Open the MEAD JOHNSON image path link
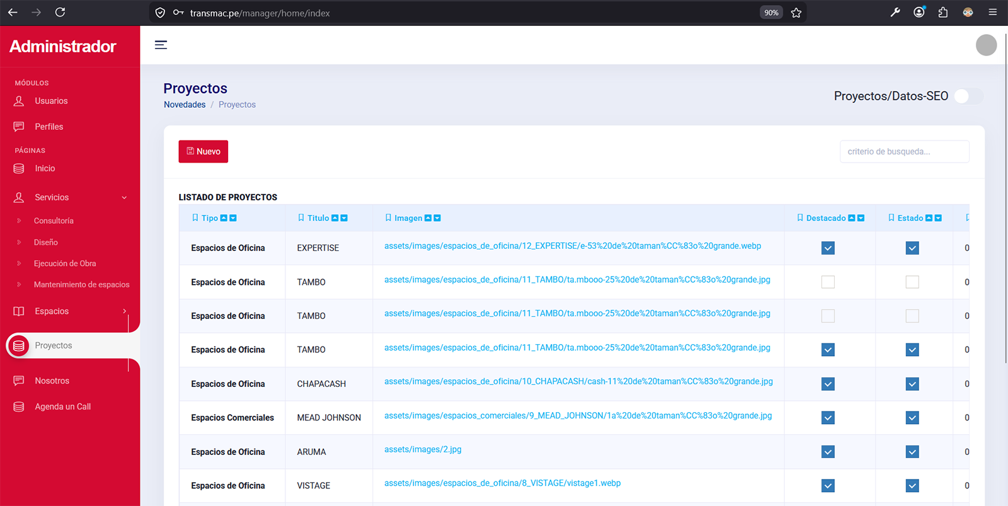 [578, 415]
